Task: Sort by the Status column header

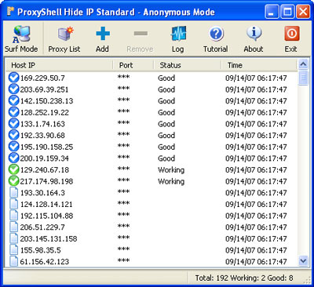Action: tap(188, 65)
